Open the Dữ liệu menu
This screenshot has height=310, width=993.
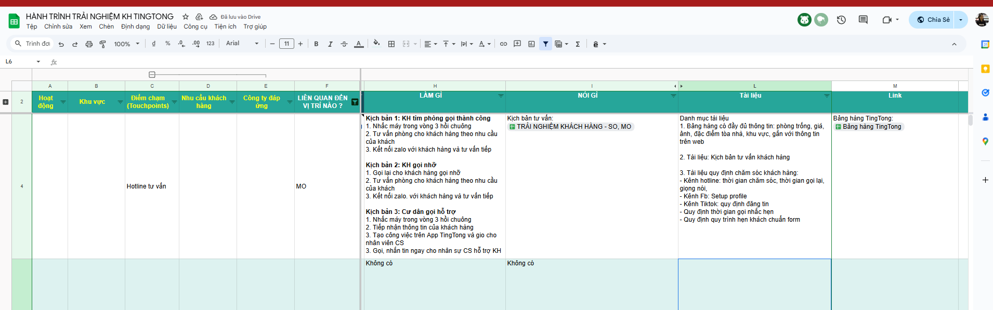pyautogui.click(x=167, y=26)
